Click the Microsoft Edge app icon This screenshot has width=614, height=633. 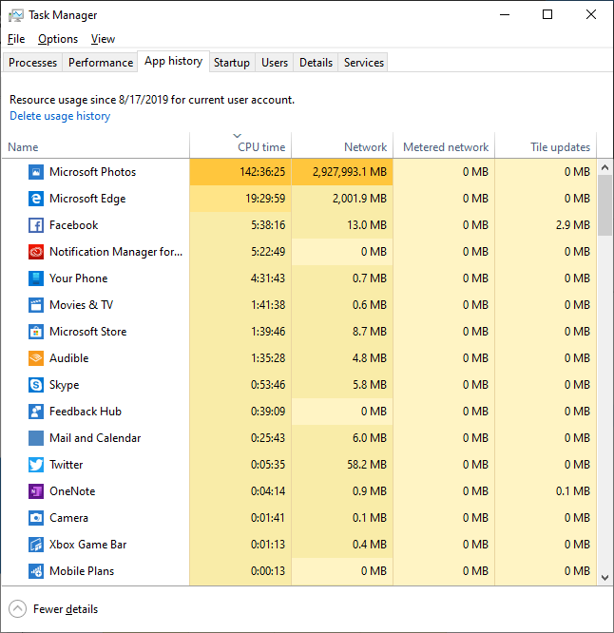click(x=36, y=199)
